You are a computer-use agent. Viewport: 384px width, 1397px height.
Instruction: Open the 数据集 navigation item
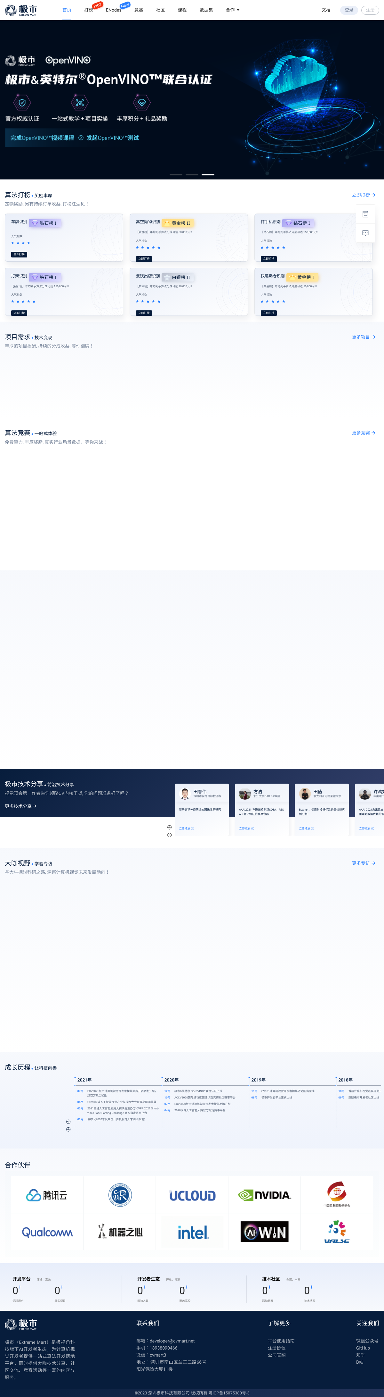[206, 10]
